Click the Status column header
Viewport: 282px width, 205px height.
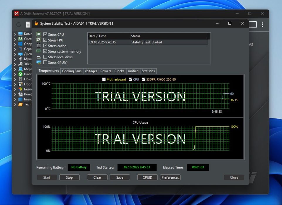(x=169, y=36)
